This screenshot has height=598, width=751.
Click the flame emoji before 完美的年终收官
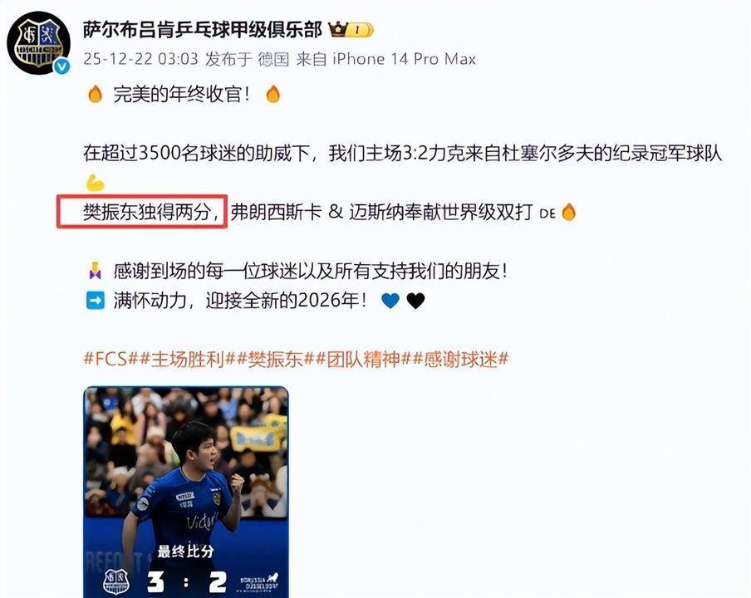point(96,94)
